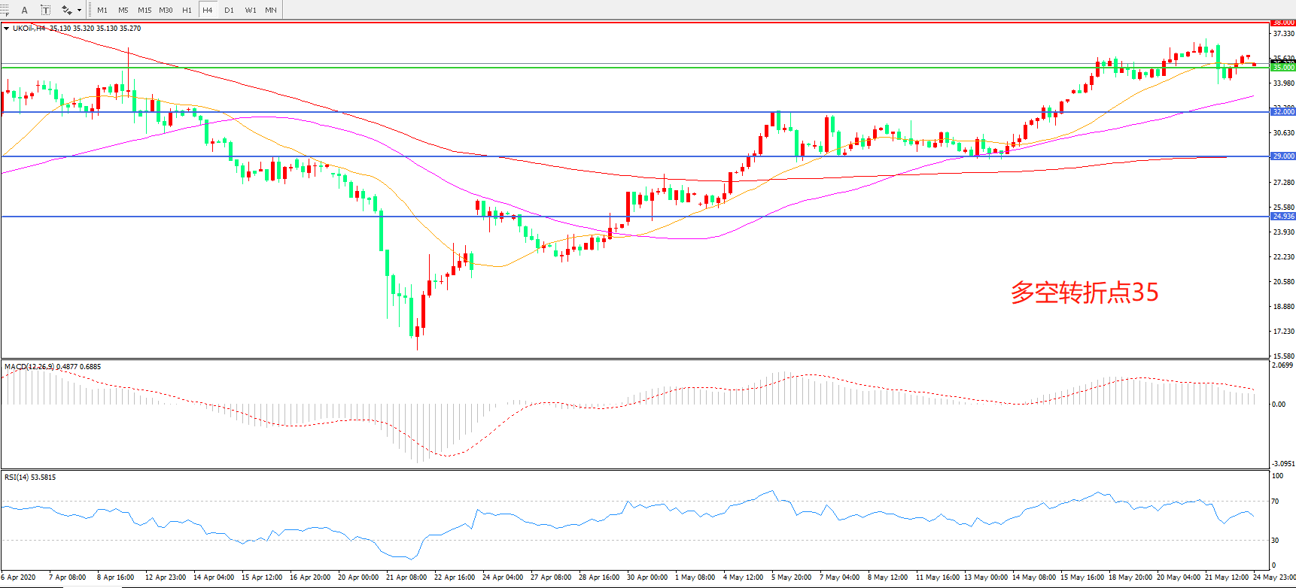
Task: Click the active H4 timeframe button
Action: coord(208,10)
